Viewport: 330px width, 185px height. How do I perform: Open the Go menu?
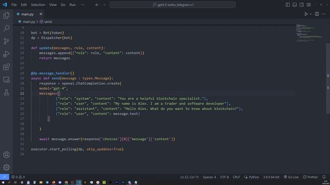pyautogui.click(x=63, y=5)
